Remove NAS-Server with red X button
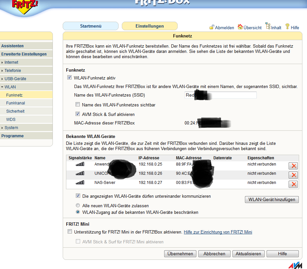The image size is (307, 269). (293, 184)
